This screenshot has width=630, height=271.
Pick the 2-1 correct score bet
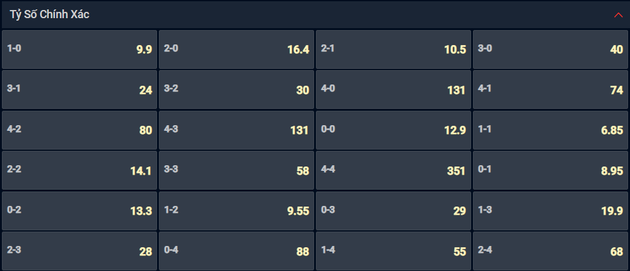pyautogui.click(x=394, y=49)
